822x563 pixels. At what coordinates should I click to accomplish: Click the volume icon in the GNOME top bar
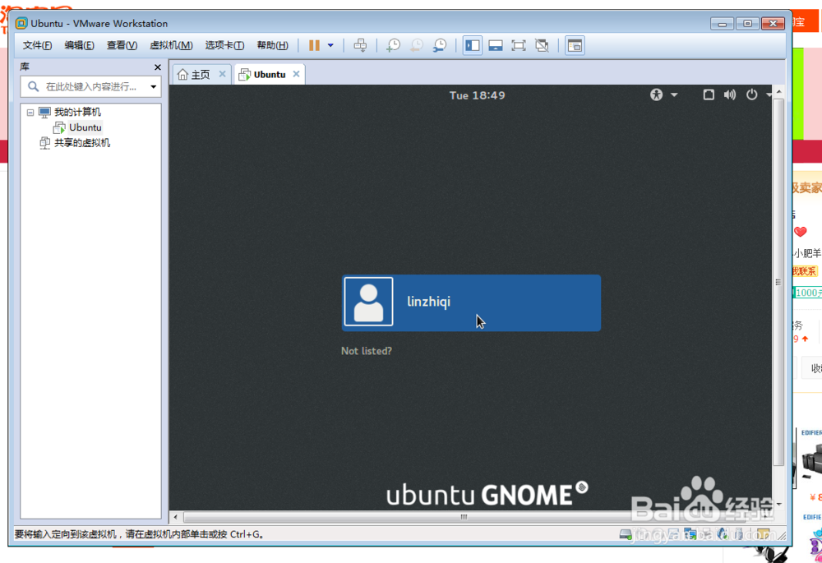[x=730, y=95]
